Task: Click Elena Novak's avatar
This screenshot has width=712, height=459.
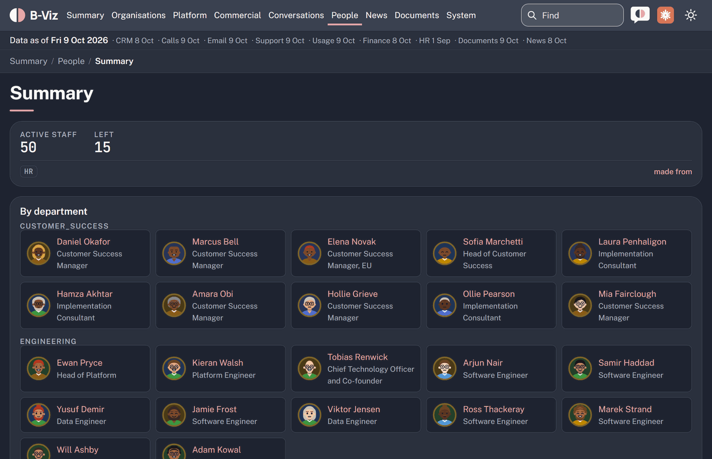Action: click(x=309, y=253)
